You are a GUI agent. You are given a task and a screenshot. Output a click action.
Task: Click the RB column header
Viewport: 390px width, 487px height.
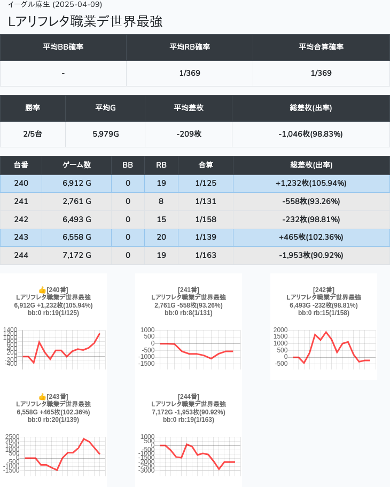(161, 166)
